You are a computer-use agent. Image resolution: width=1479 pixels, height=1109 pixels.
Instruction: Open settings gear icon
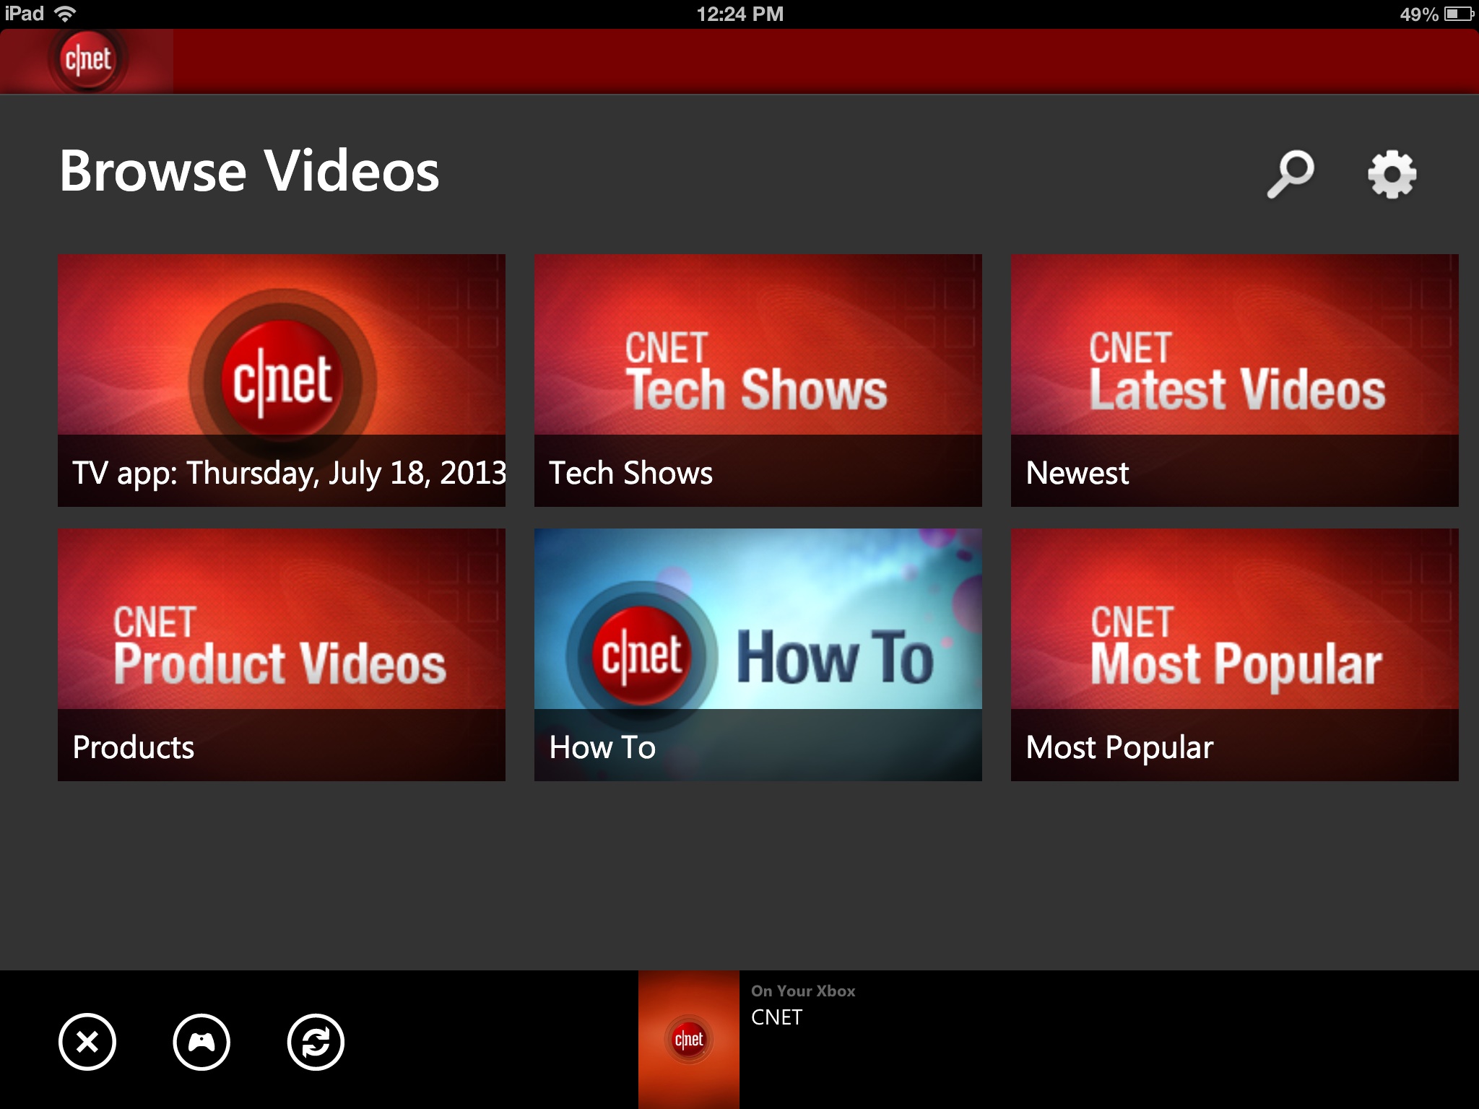click(1392, 174)
